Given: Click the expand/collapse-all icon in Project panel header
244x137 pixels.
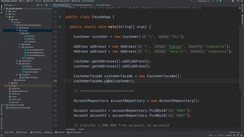Looking at the screenshot, I should pyautogui.click(x=42, y=5).
